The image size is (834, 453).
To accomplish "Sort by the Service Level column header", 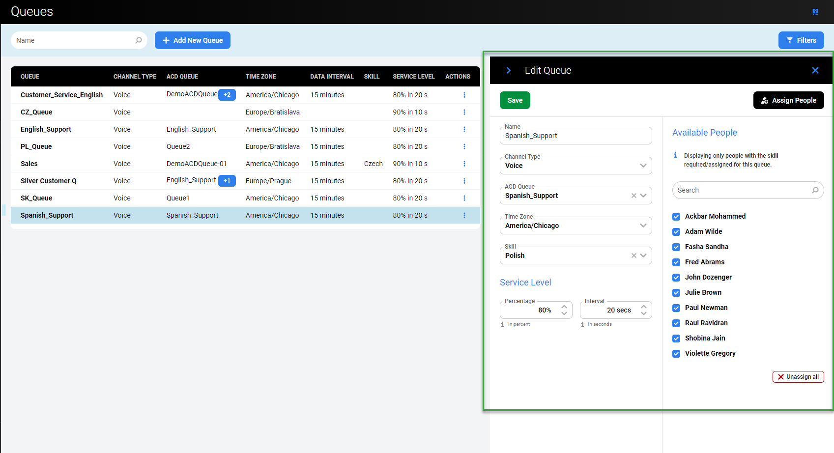I will tap(413, 77).
